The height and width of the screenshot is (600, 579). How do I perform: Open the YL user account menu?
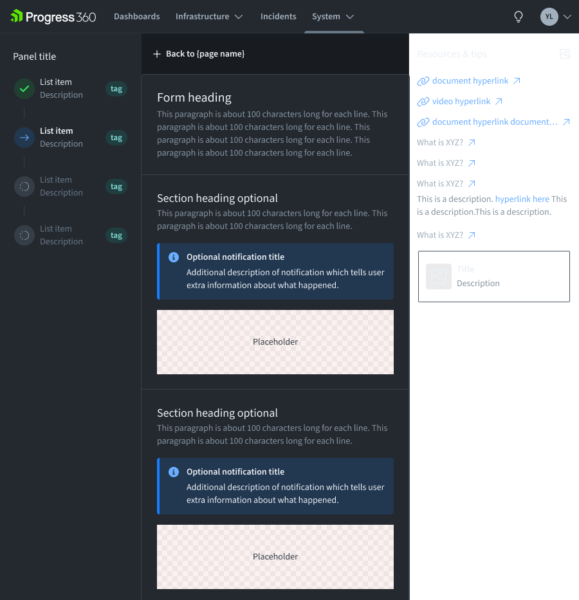[556, 17]
